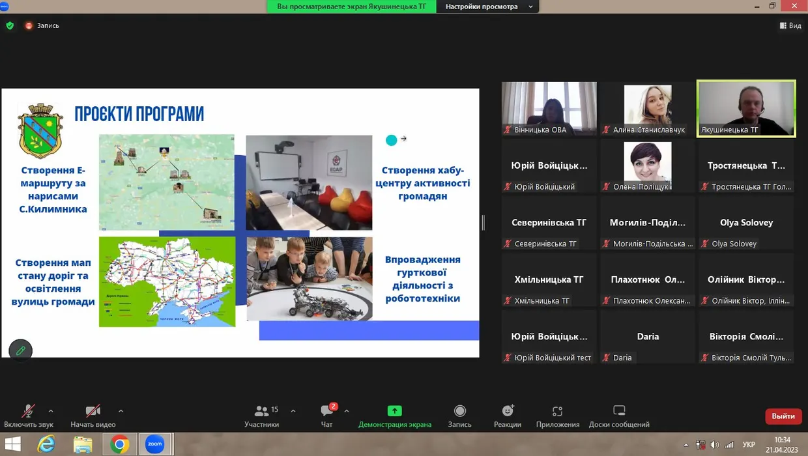Click the green encryption shield icon

coord(10,25)
